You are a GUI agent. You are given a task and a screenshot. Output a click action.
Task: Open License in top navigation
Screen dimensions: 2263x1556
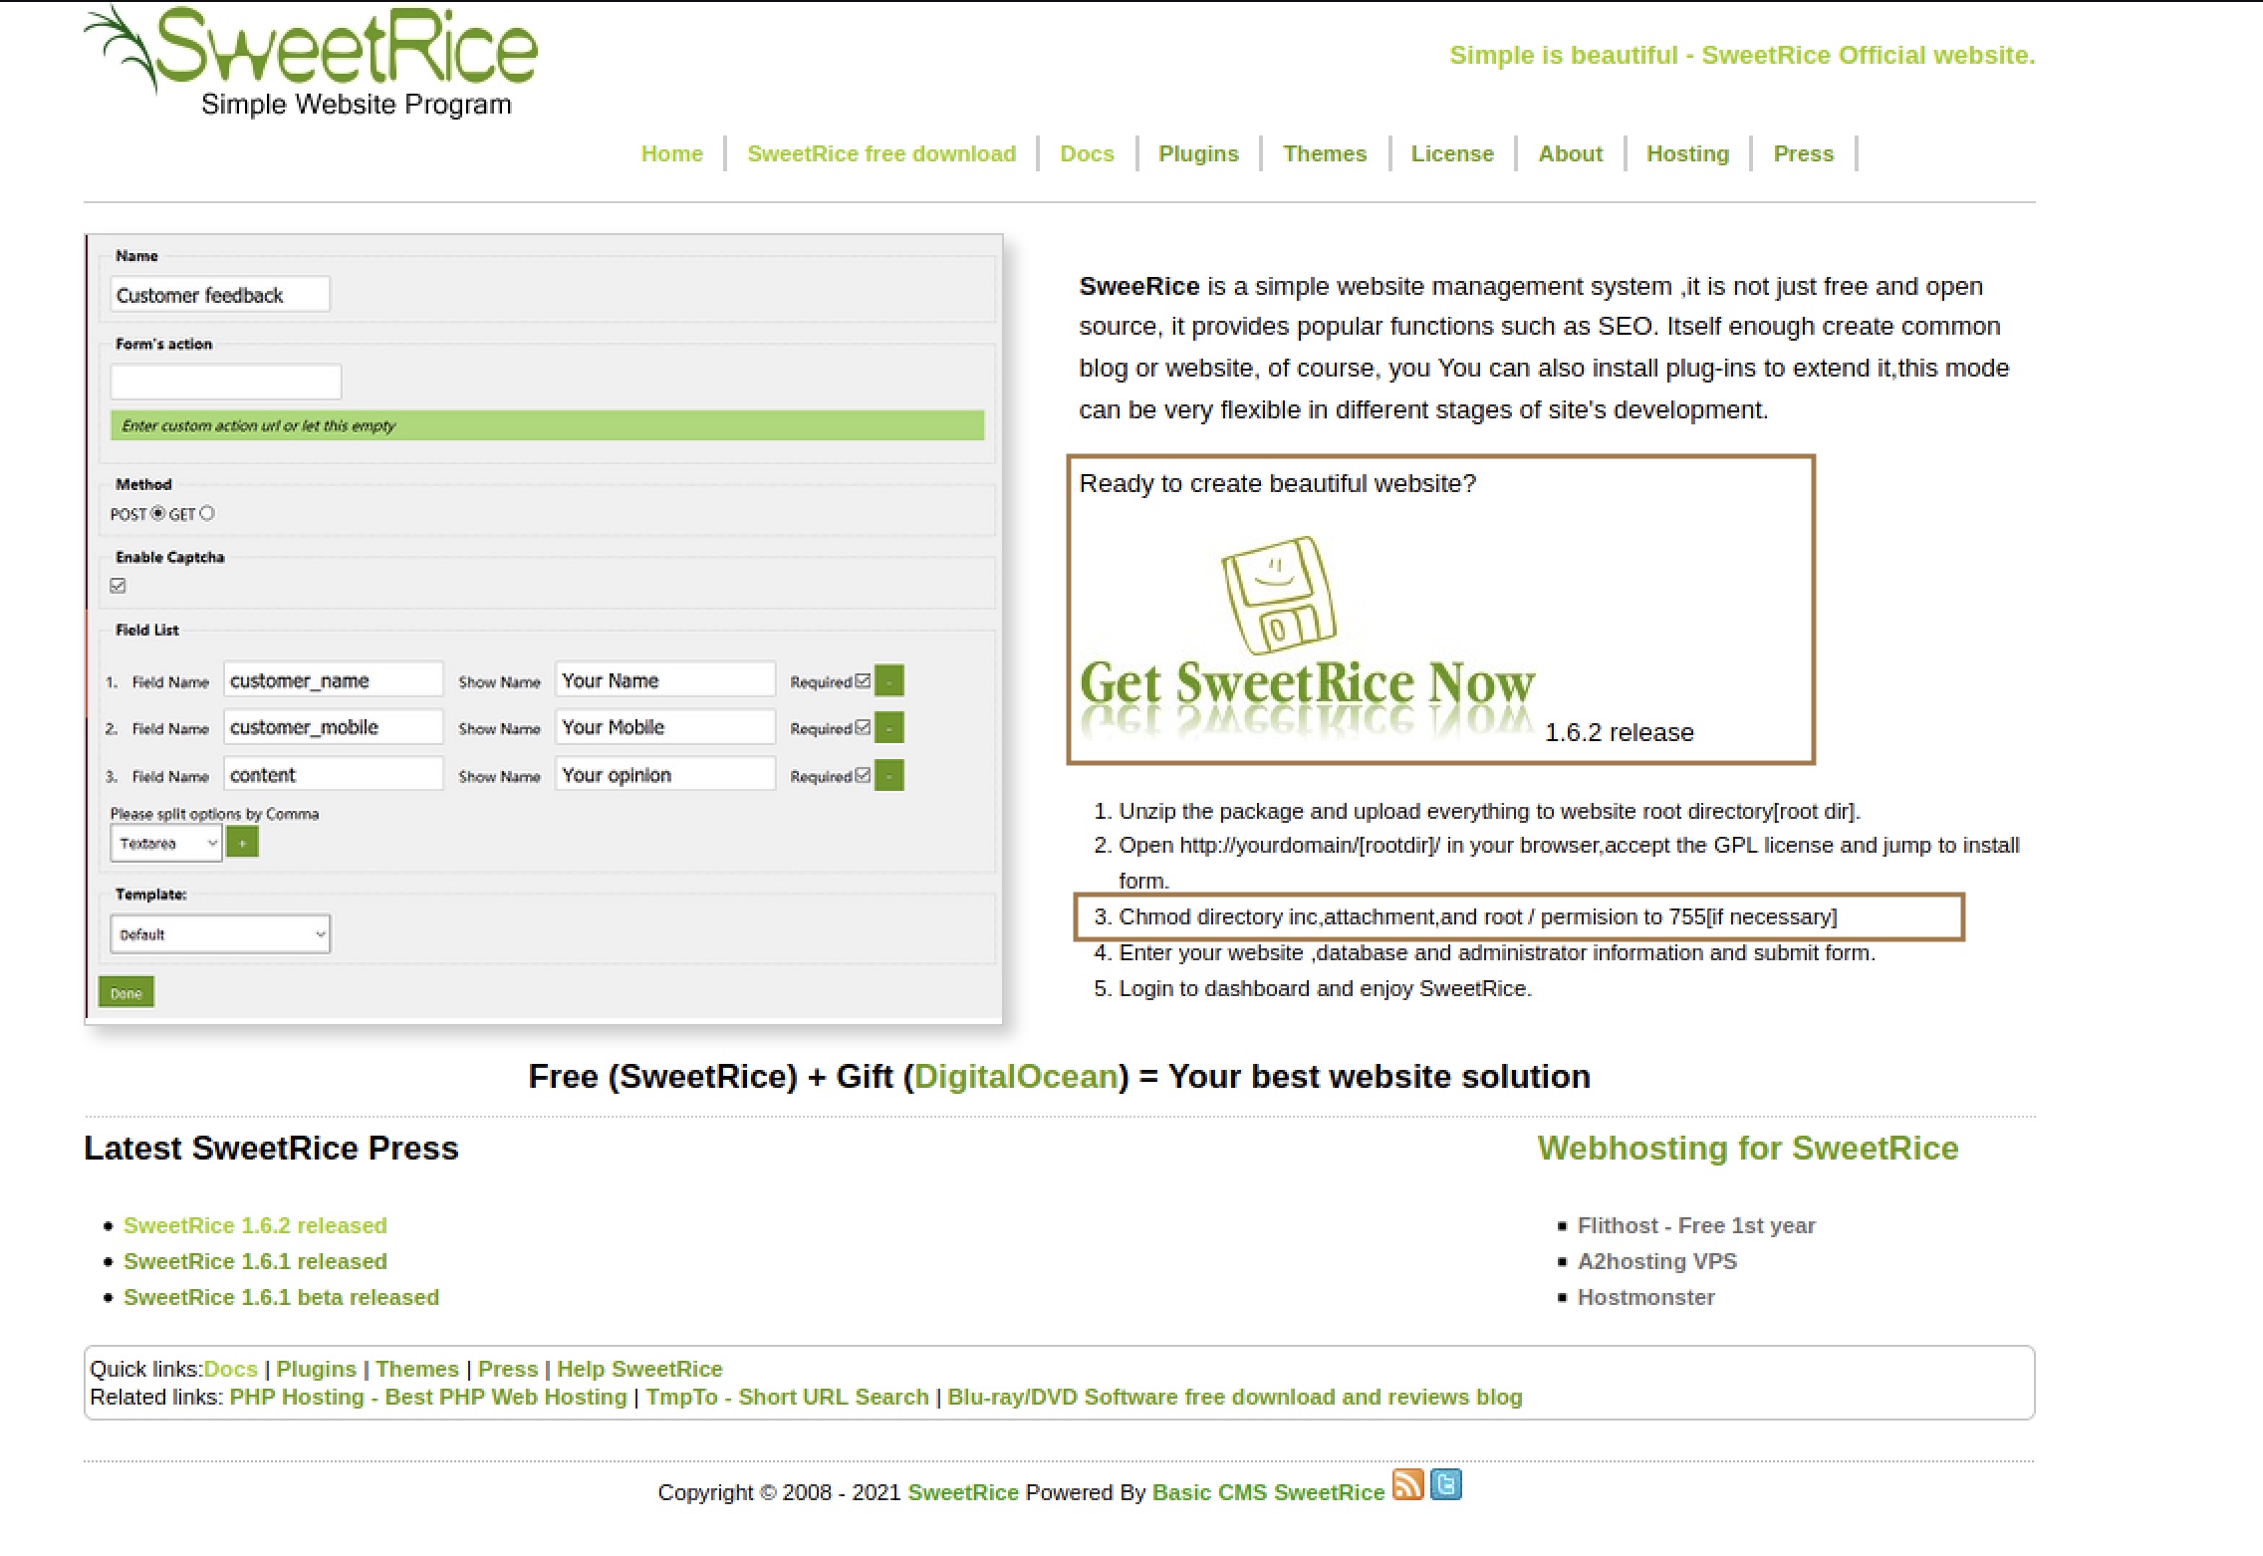pyautogui.click(x=1452, y=153)
